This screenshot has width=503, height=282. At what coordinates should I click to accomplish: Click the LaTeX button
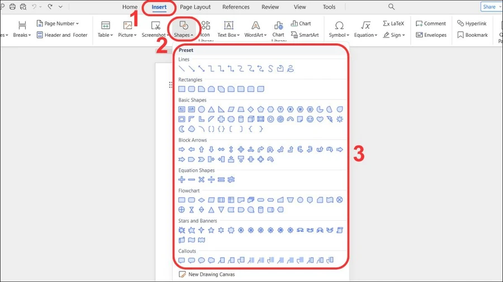click(x=393, y=23)
